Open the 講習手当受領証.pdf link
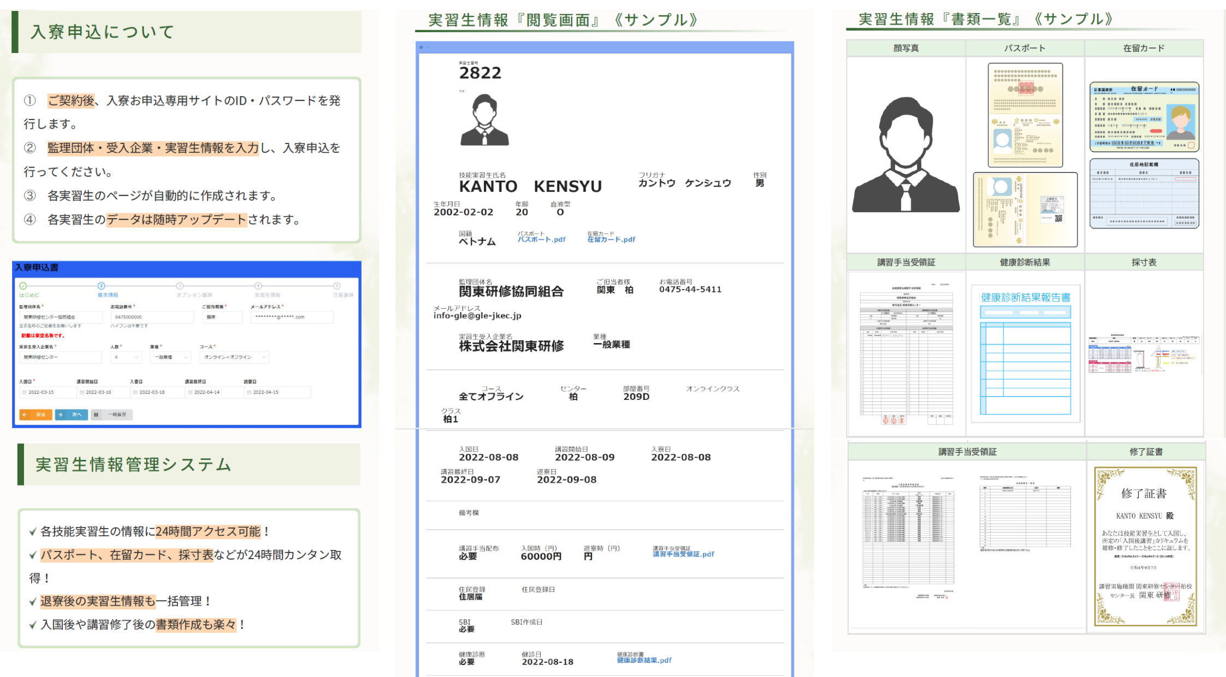 click(683, 554)
